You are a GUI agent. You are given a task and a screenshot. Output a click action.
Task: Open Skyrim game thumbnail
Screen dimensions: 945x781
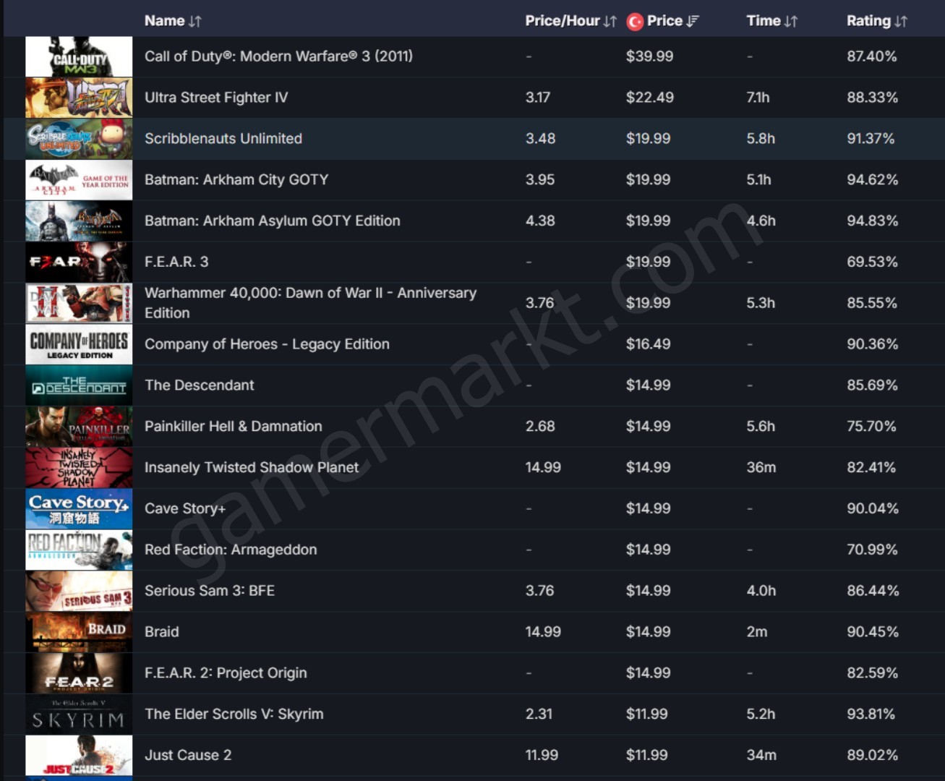coord(79,714)
